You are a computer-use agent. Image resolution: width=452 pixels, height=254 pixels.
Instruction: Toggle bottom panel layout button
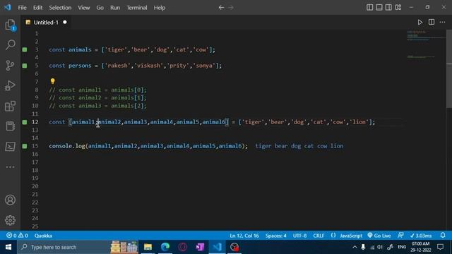click(379, 8)
